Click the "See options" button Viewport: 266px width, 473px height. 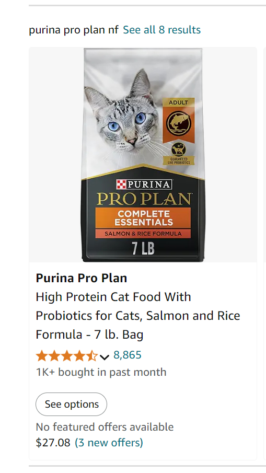(x=72, y=404)
